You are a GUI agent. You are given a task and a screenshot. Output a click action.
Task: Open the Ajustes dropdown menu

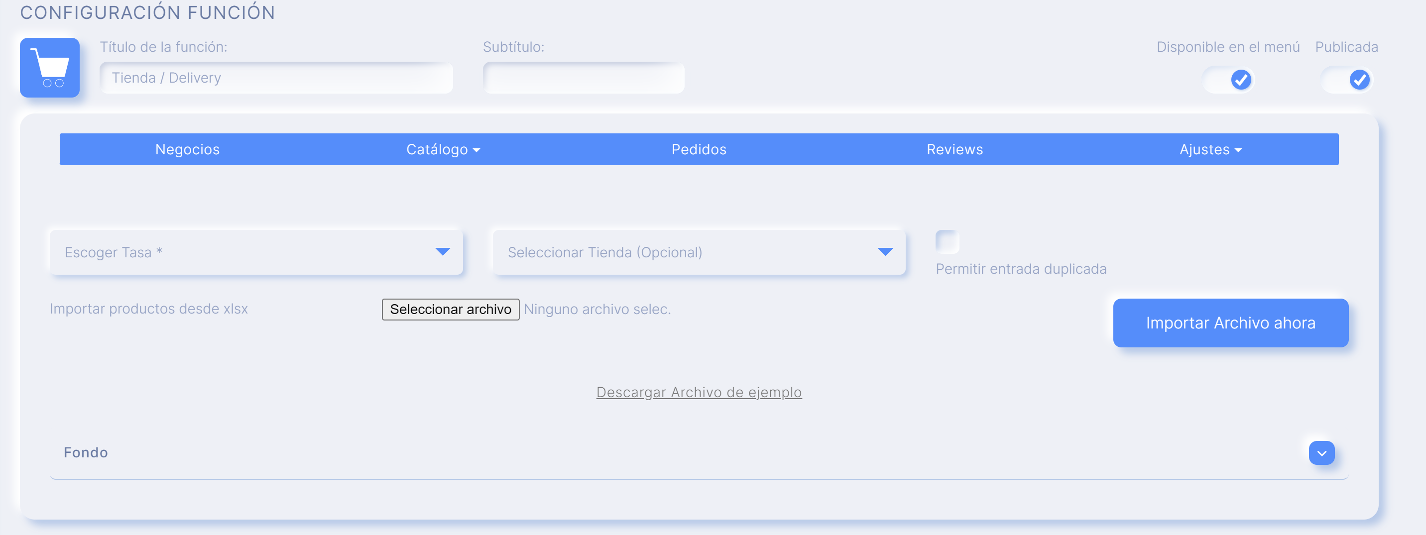coord(1210,149)
